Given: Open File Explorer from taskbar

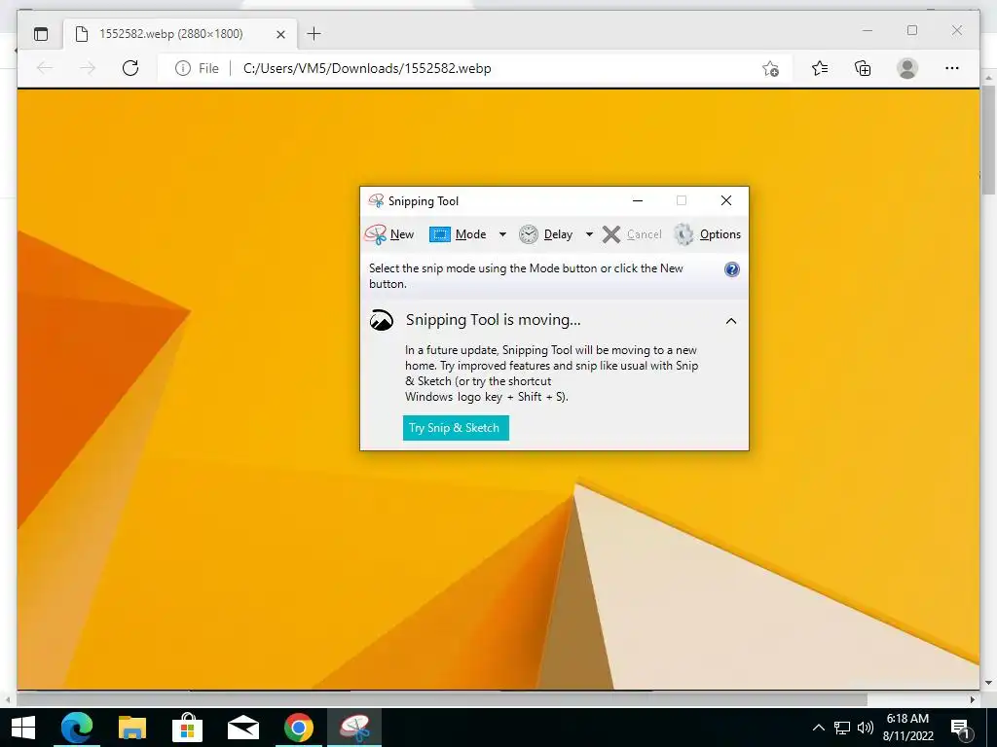Looking at the screenshot, I should (x=132, y=728).
